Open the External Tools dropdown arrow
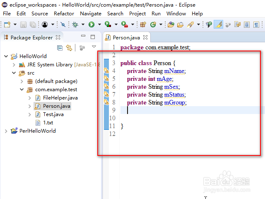Viewport: 265px width, 199px height. click(132, 24)
